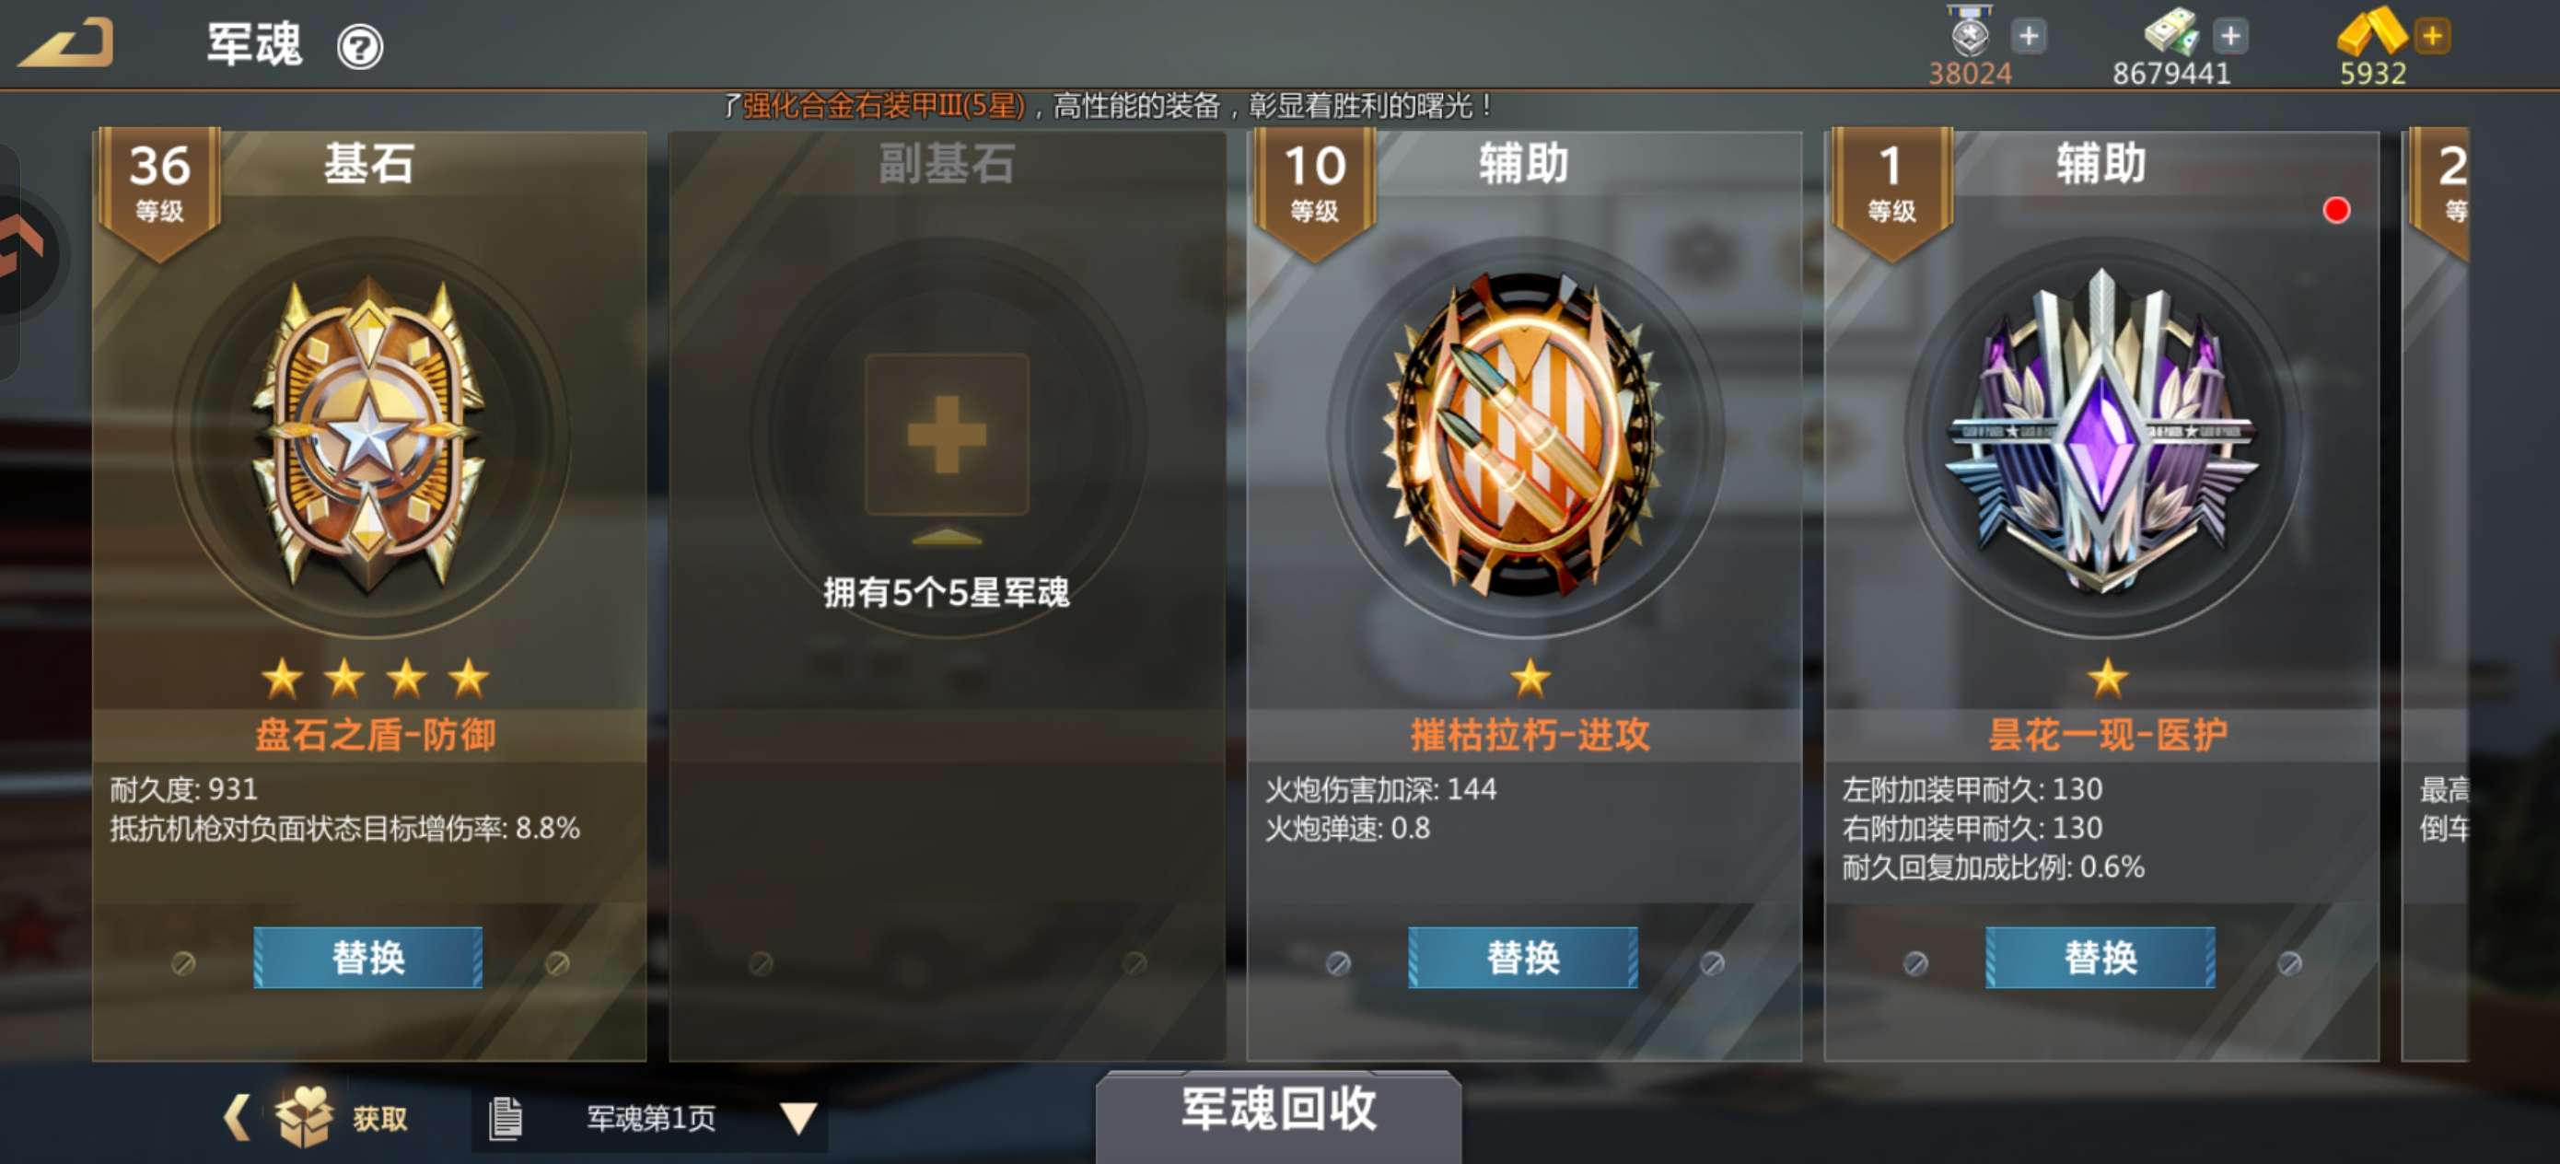Add cash with the plus beside 8679441
This screenshot has width=2560, height=1164.
[x=2230, y=36]
